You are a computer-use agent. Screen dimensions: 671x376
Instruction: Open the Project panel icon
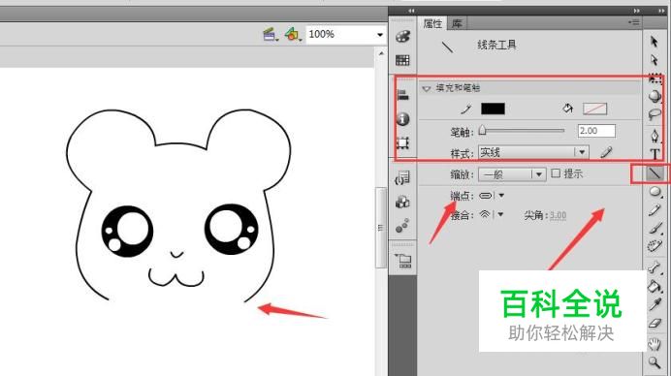pos(403,260)
